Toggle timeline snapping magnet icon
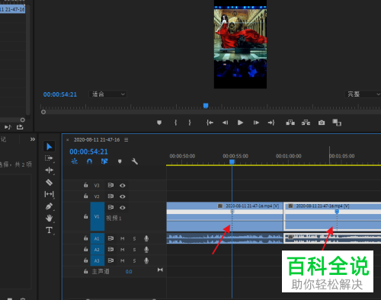Image resolution: width=381 pixels, height=300 pixels. pyautogui.click(x=89, y=161)
